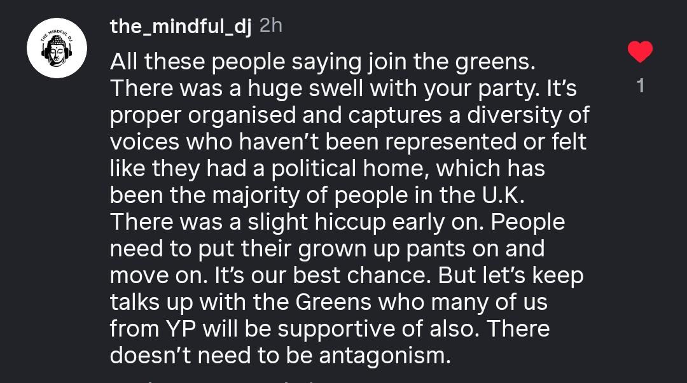The height and width of the screenshot is (383, 687).
Task: Open the Mindful DJ profile picture
Action: (x=57, y=48)
